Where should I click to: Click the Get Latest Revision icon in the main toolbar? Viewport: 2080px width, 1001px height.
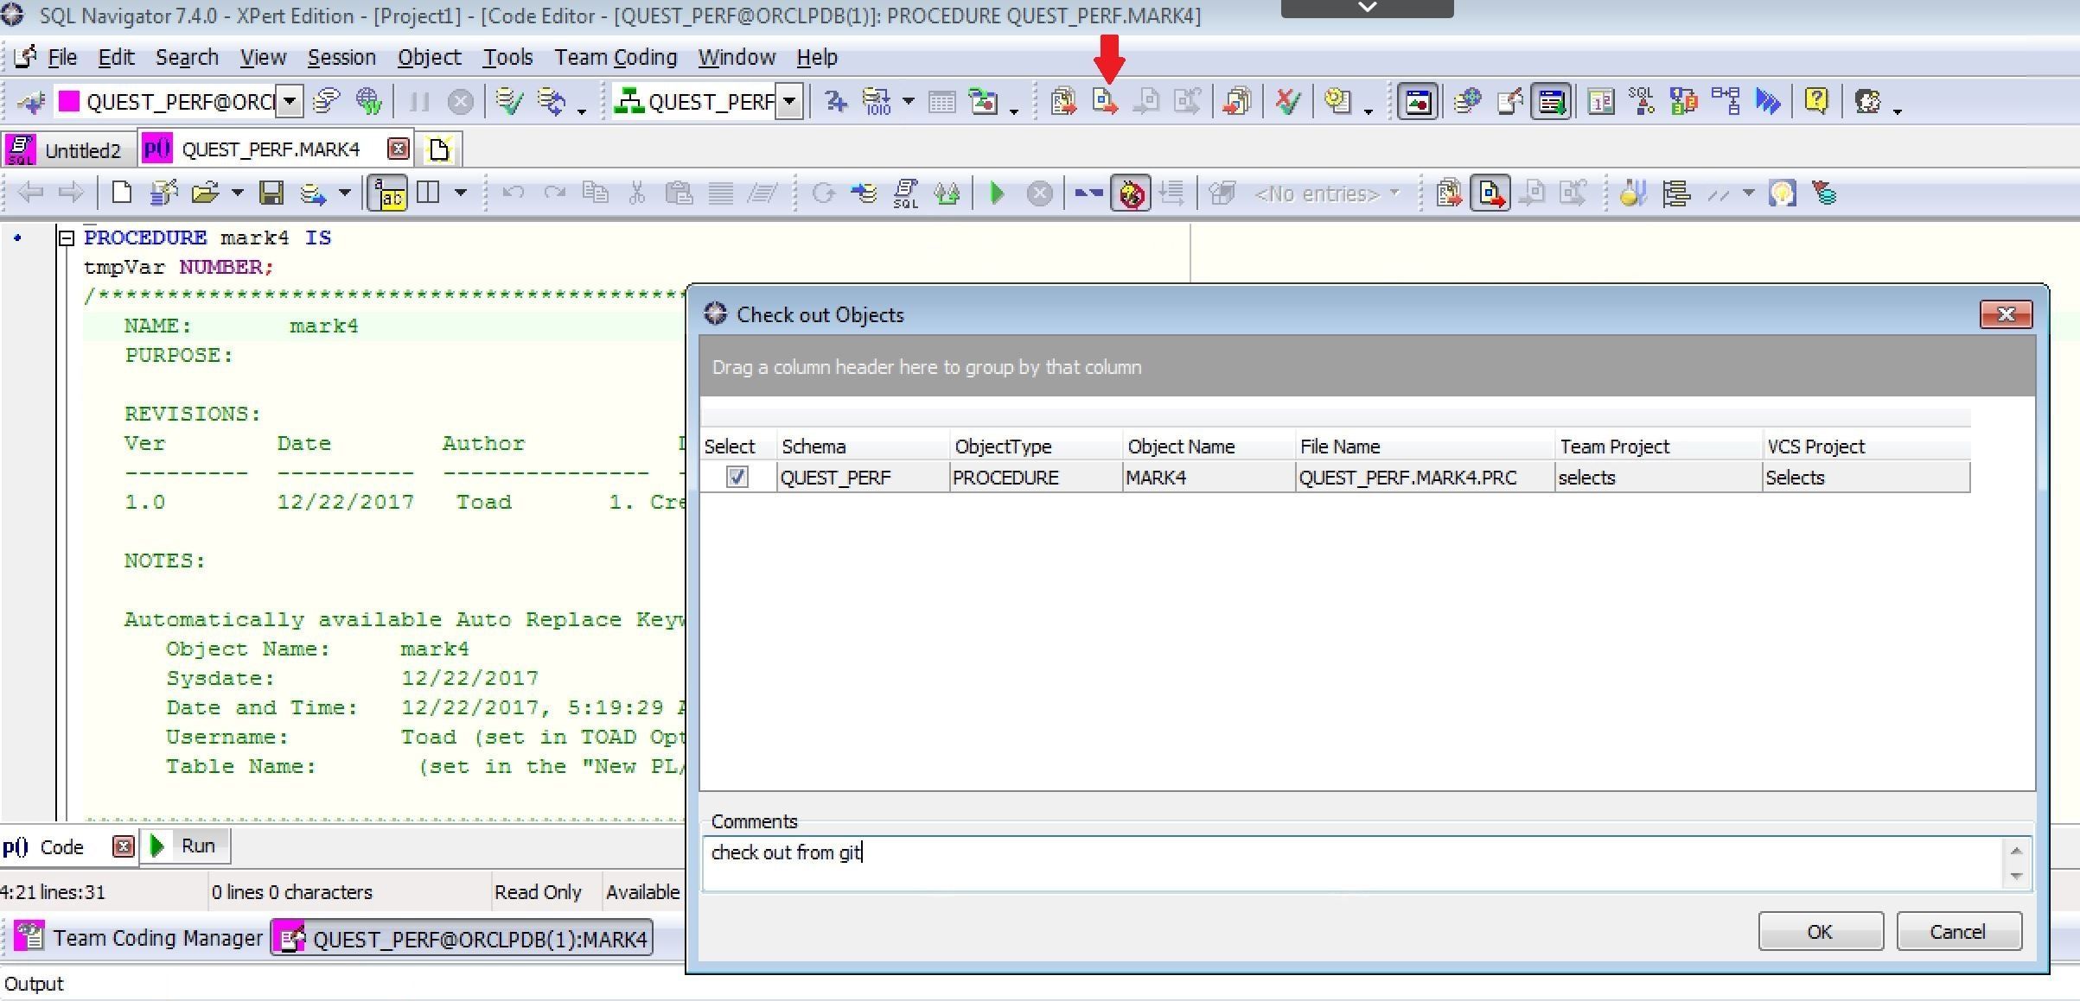[x=1063, y=102]
